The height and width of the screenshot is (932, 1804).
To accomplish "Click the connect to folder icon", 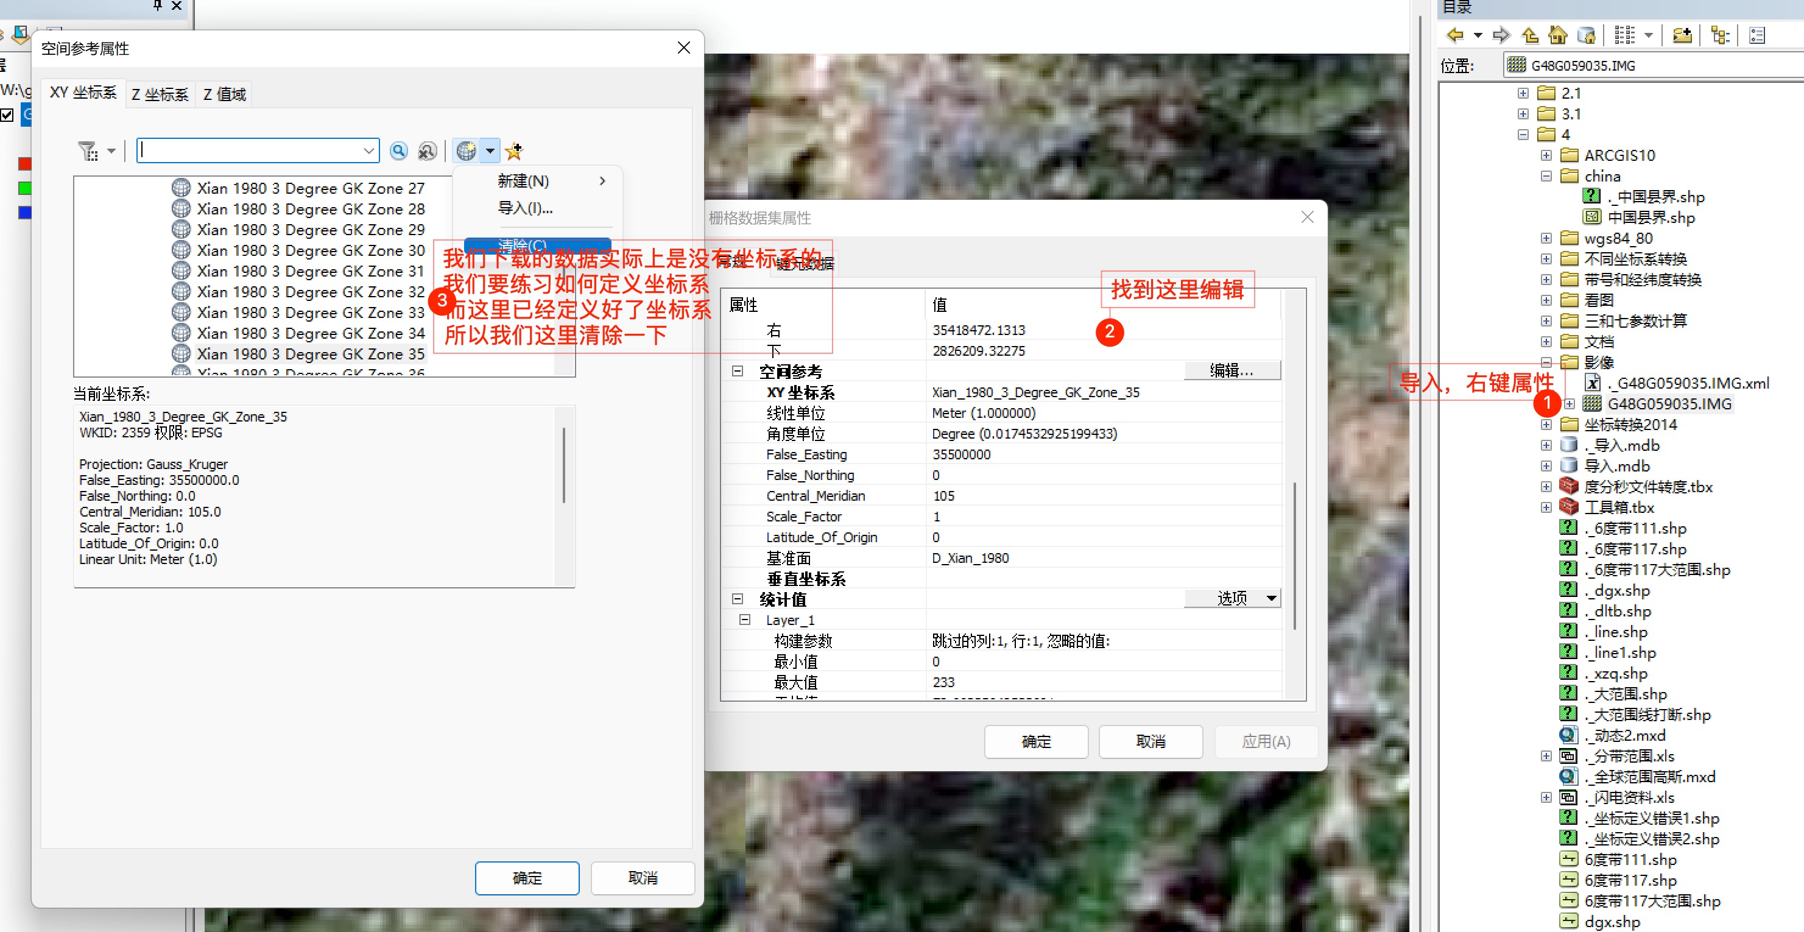I will click(1682, 35).
